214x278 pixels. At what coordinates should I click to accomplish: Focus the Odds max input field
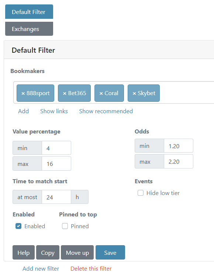tap(179, 161)
